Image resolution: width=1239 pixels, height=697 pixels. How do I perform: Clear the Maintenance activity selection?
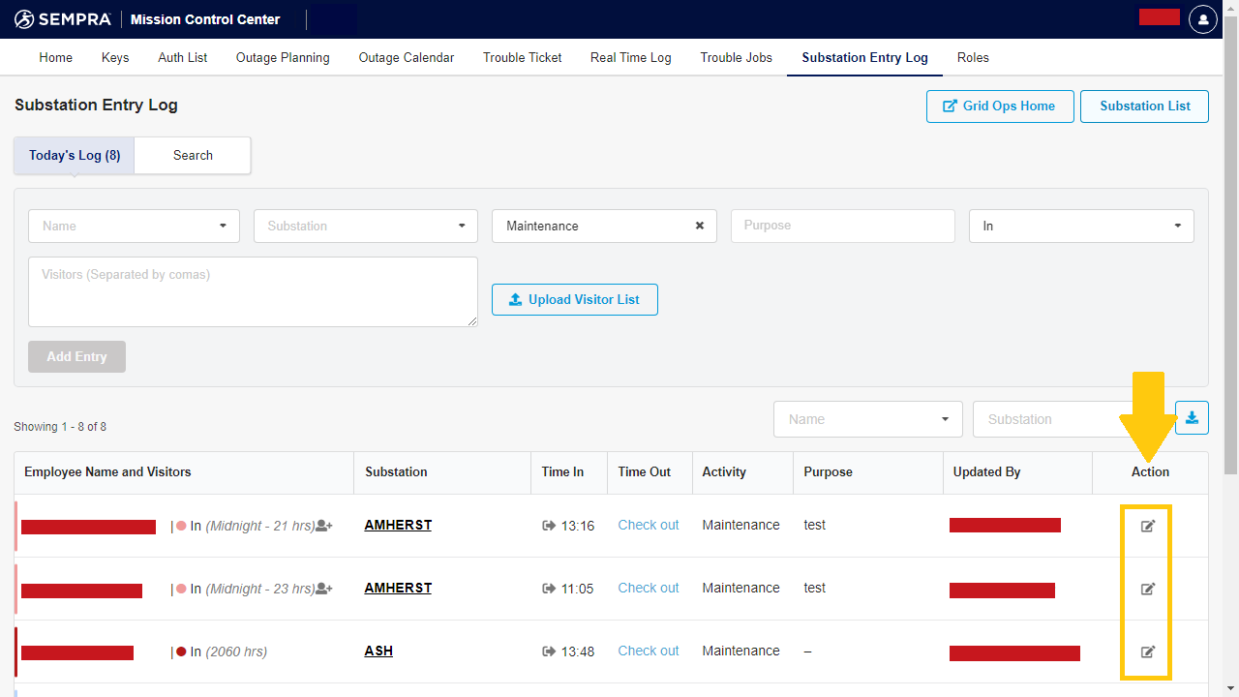699,226
